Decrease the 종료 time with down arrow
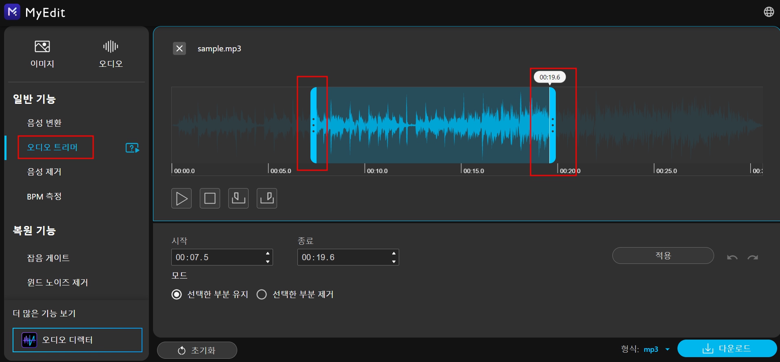Screen dimensions: 780x362 click(393, 261)
